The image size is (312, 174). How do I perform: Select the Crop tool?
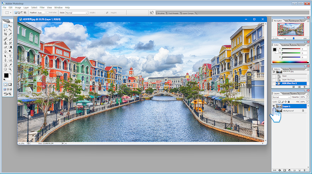coord(5,34)
